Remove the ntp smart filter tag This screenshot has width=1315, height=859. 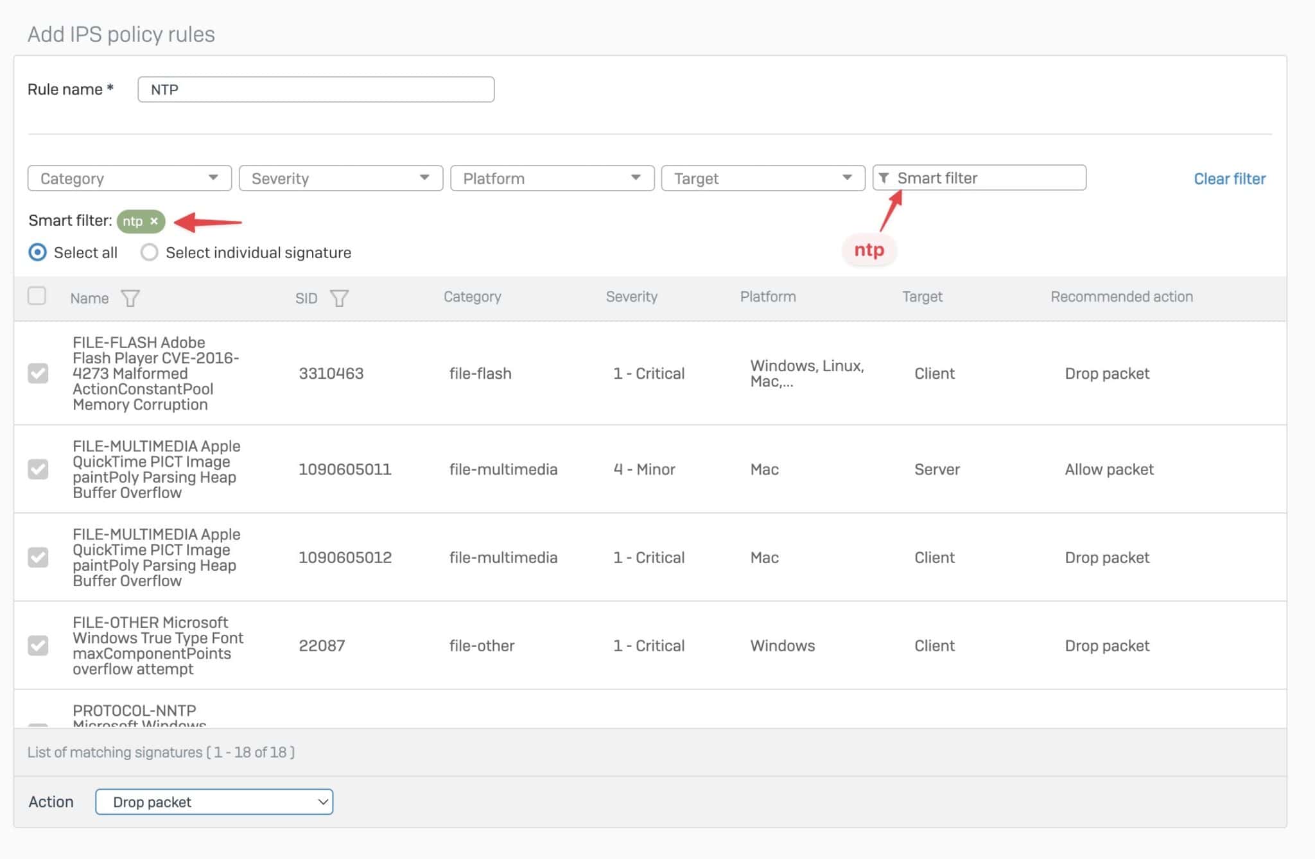[154, 221]
